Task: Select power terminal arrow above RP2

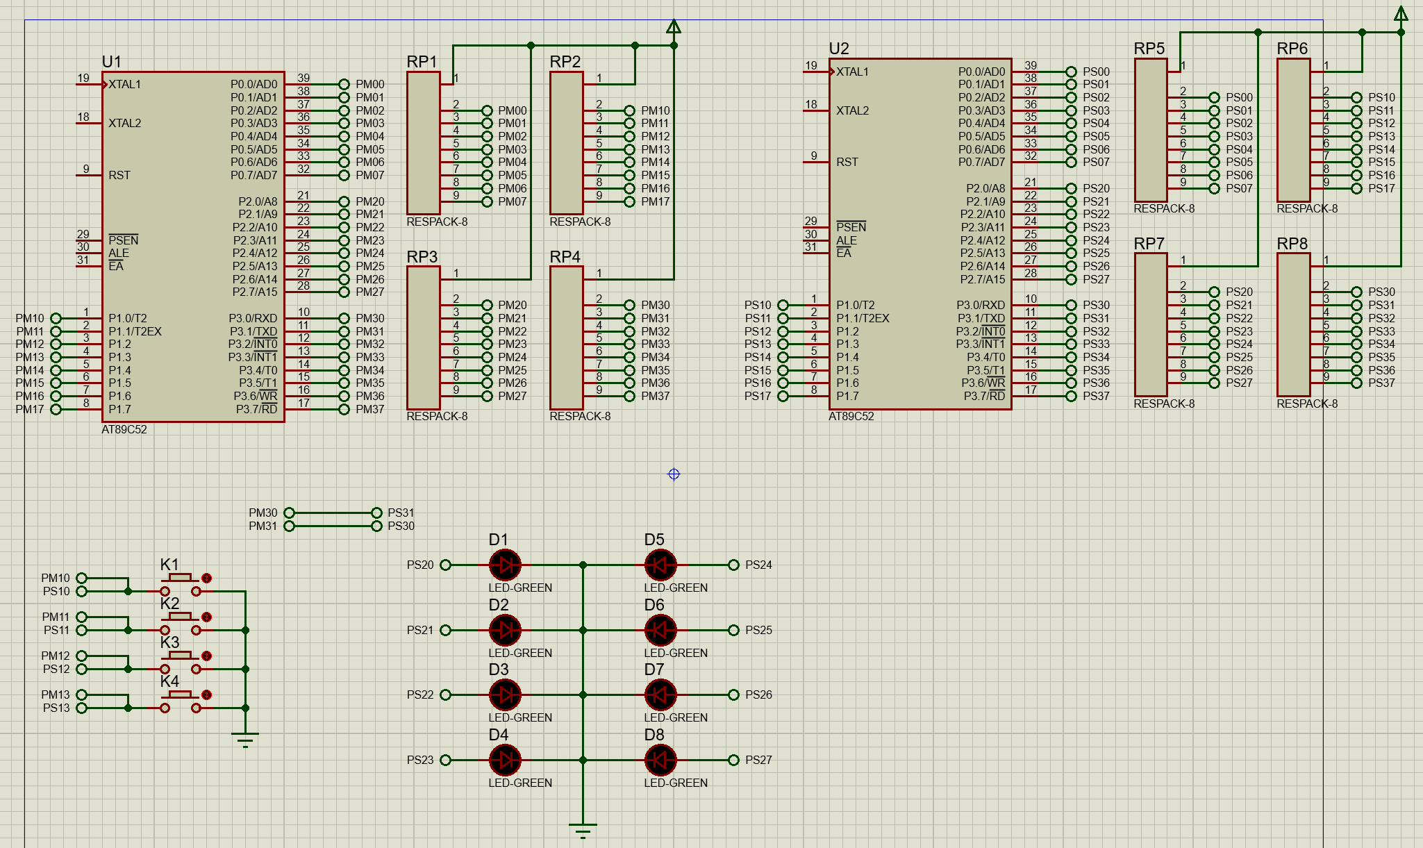Action: click(x=673, y=27)
